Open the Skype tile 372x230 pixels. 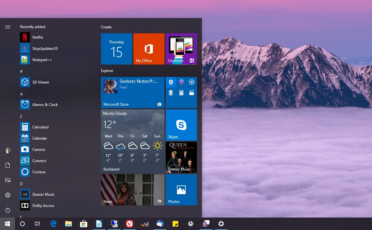[181, 125]
